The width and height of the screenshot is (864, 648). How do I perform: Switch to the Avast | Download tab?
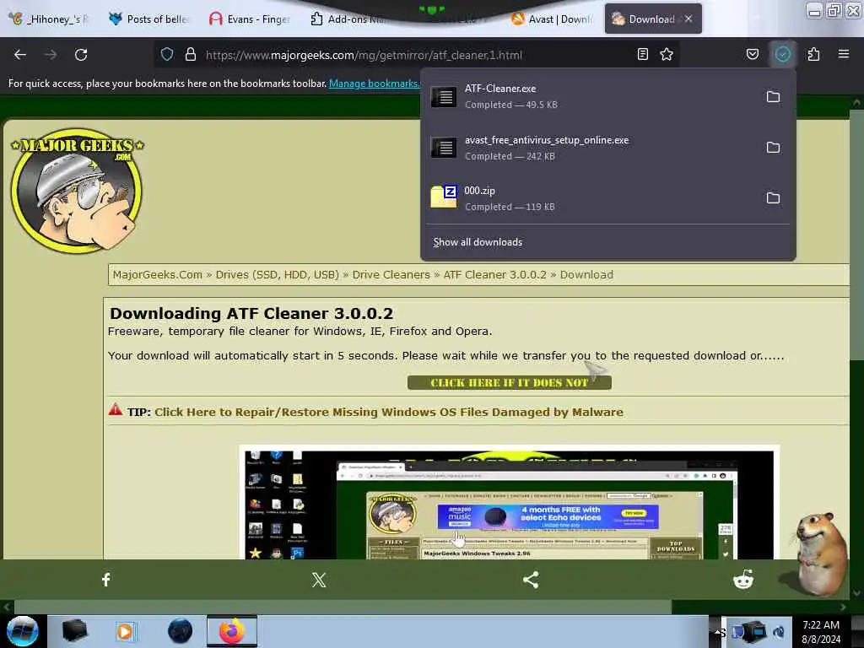coord(553,19)
